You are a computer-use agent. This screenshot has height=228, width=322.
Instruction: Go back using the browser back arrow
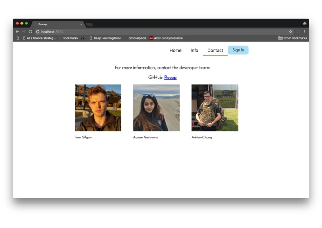click(17, 32)
